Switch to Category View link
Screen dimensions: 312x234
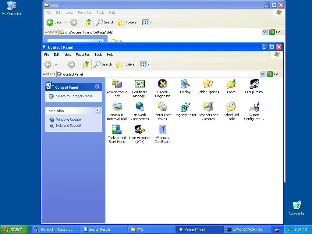tap(74, 96)
